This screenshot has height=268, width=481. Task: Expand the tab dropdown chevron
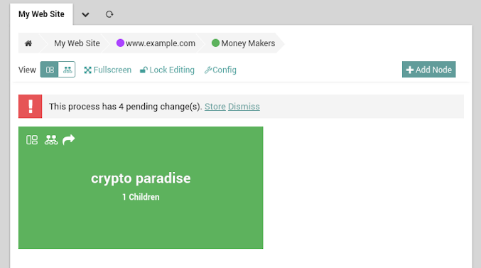(85, 14)
